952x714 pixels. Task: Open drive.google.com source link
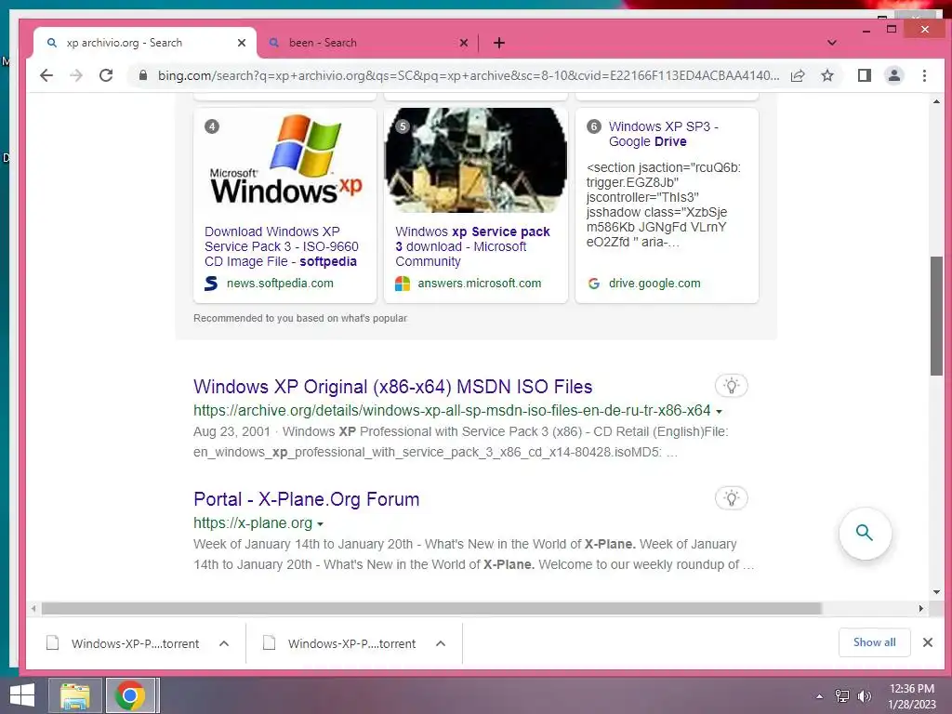tap(654, 283)
